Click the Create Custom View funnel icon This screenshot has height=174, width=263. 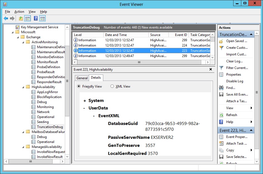221,48
